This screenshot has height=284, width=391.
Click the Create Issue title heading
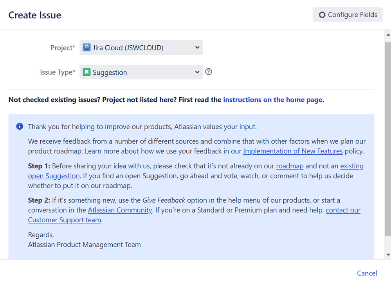(x=34, y=15)
